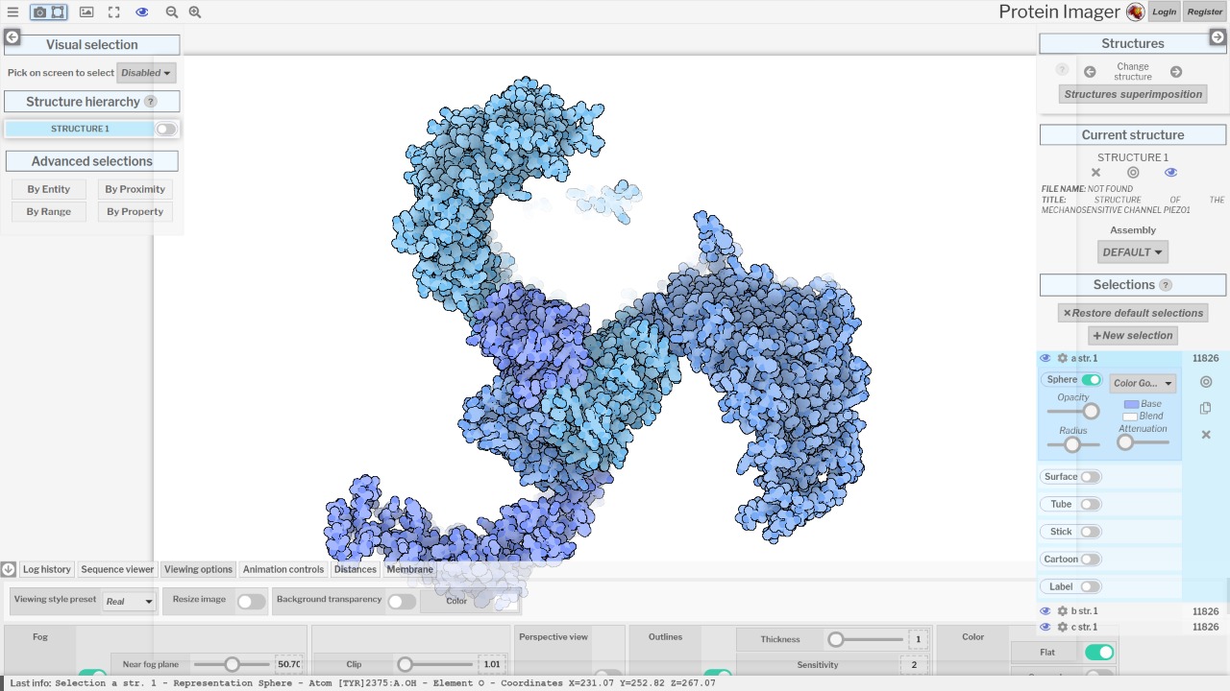Screen dimensions: 1230x691
Task: Enable the Cartoon representation toggle
Action: coord(1091,560)
